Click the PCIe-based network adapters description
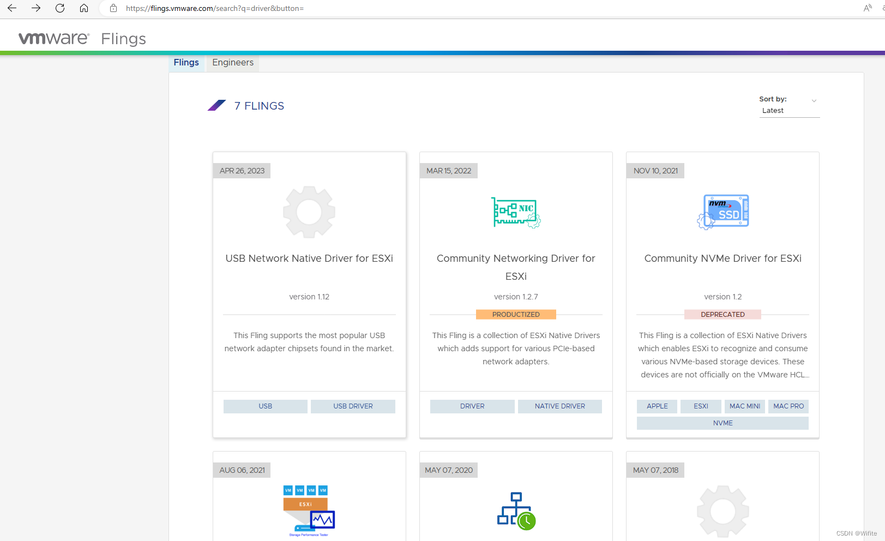885x541 pixels. 516,348
